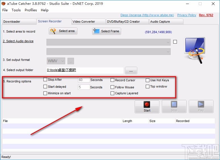Switch to the Audio Capture tab
220x160 pixels.
point(166,22)
